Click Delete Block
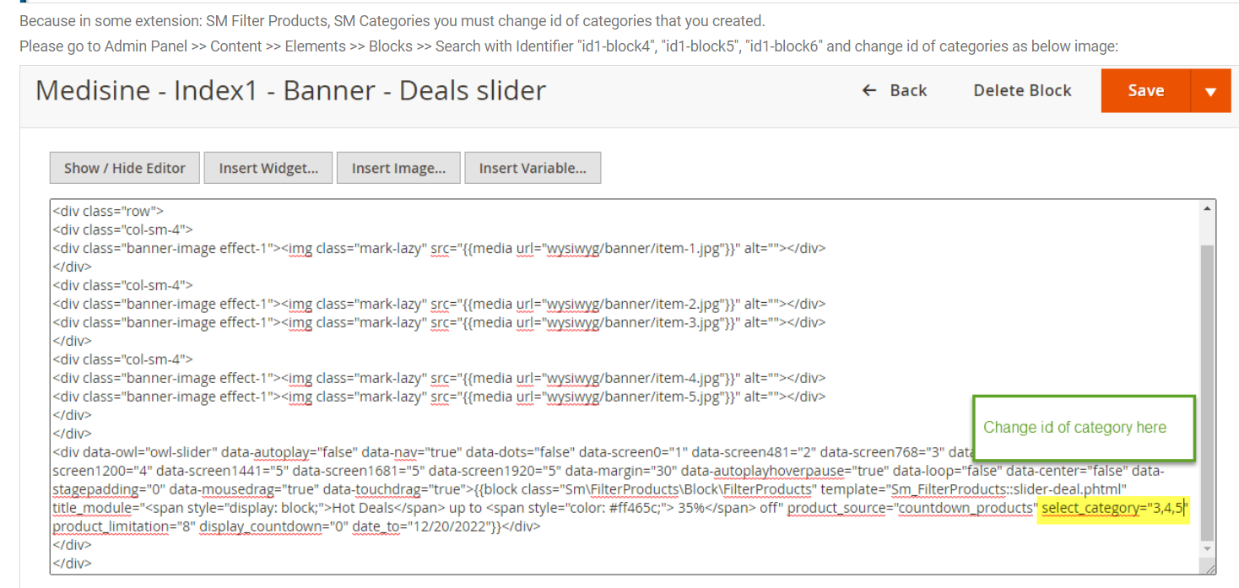This screenshot has width=1239, height=588. [1022, 90]
